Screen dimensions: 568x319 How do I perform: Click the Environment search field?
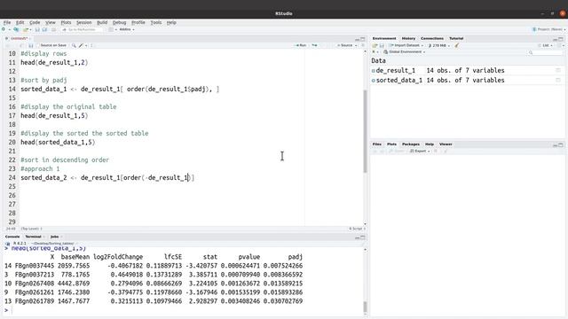tap(546, 52)
